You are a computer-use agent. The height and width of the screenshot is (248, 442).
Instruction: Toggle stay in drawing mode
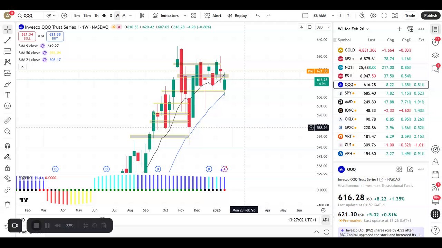click(x=8, y=157)
